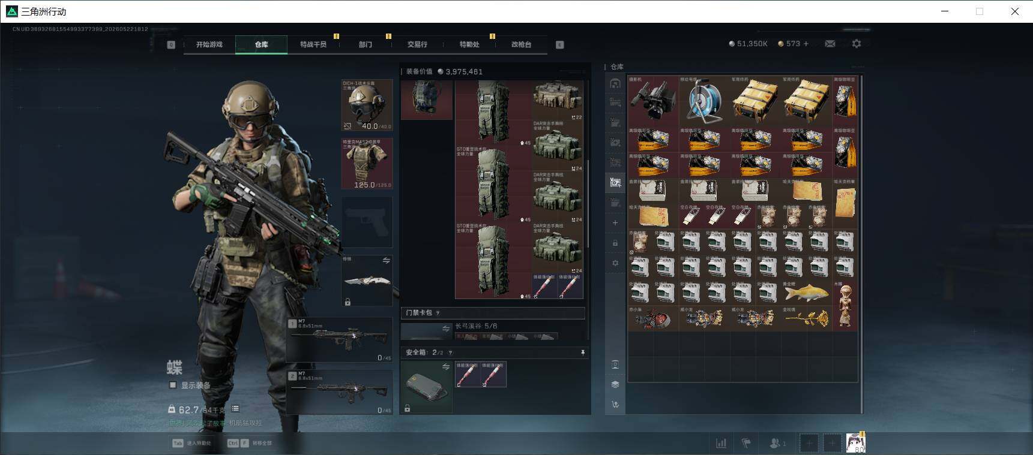1033x455 pixels.
Task: Toggle the 显示装备 checkbox
Action: tap(173, 385)
